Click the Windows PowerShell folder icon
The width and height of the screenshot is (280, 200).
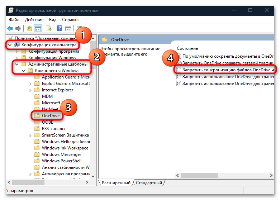pyautogui.click(x=37, y=161)
